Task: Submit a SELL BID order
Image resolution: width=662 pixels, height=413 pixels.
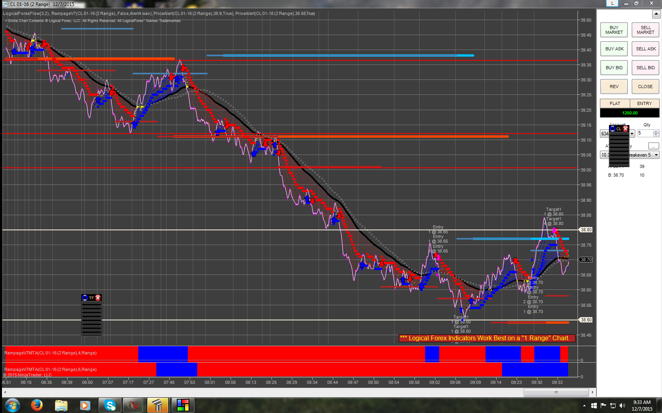Action: [x=645, y=68]
